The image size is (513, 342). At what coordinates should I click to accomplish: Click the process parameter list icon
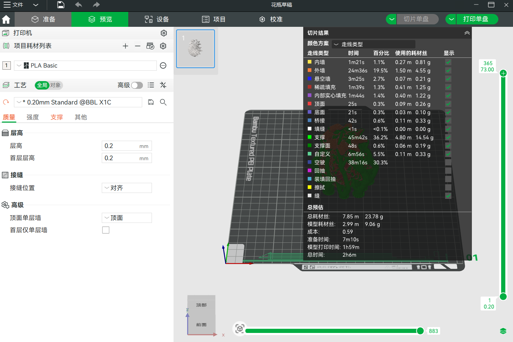click(x=151, y=85)
